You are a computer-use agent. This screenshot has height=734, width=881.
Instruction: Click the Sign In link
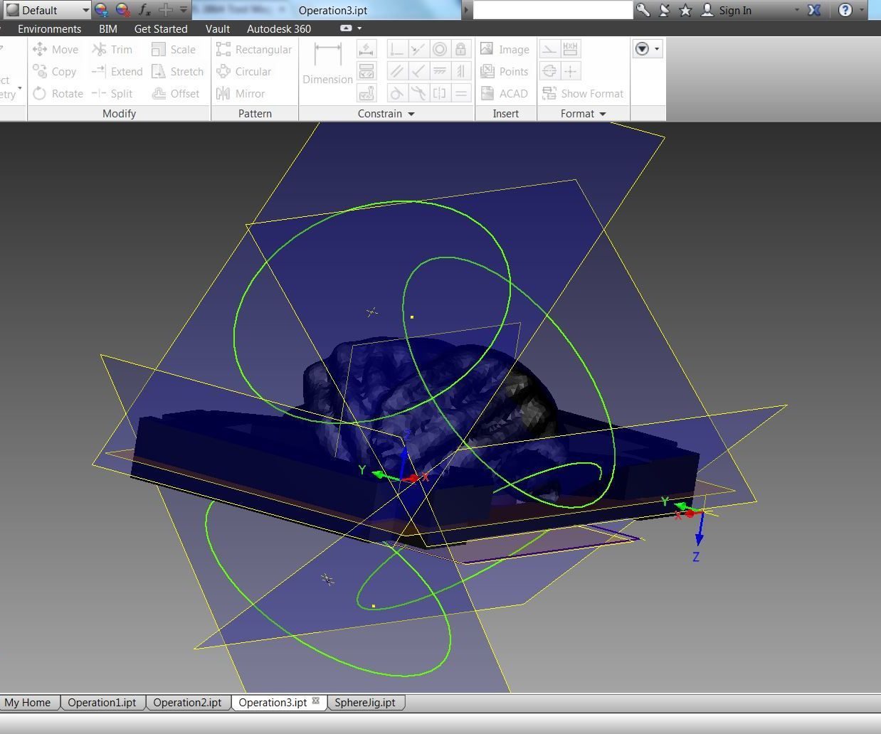[734, 10]
